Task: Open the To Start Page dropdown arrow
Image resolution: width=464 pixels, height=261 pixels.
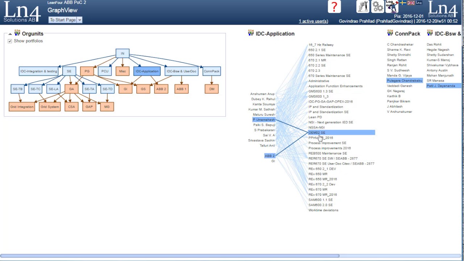Action: point(80,20)
